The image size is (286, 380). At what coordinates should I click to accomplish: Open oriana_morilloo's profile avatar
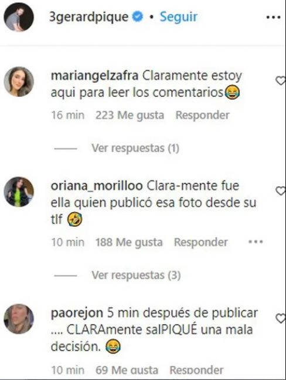coord(19,191)
